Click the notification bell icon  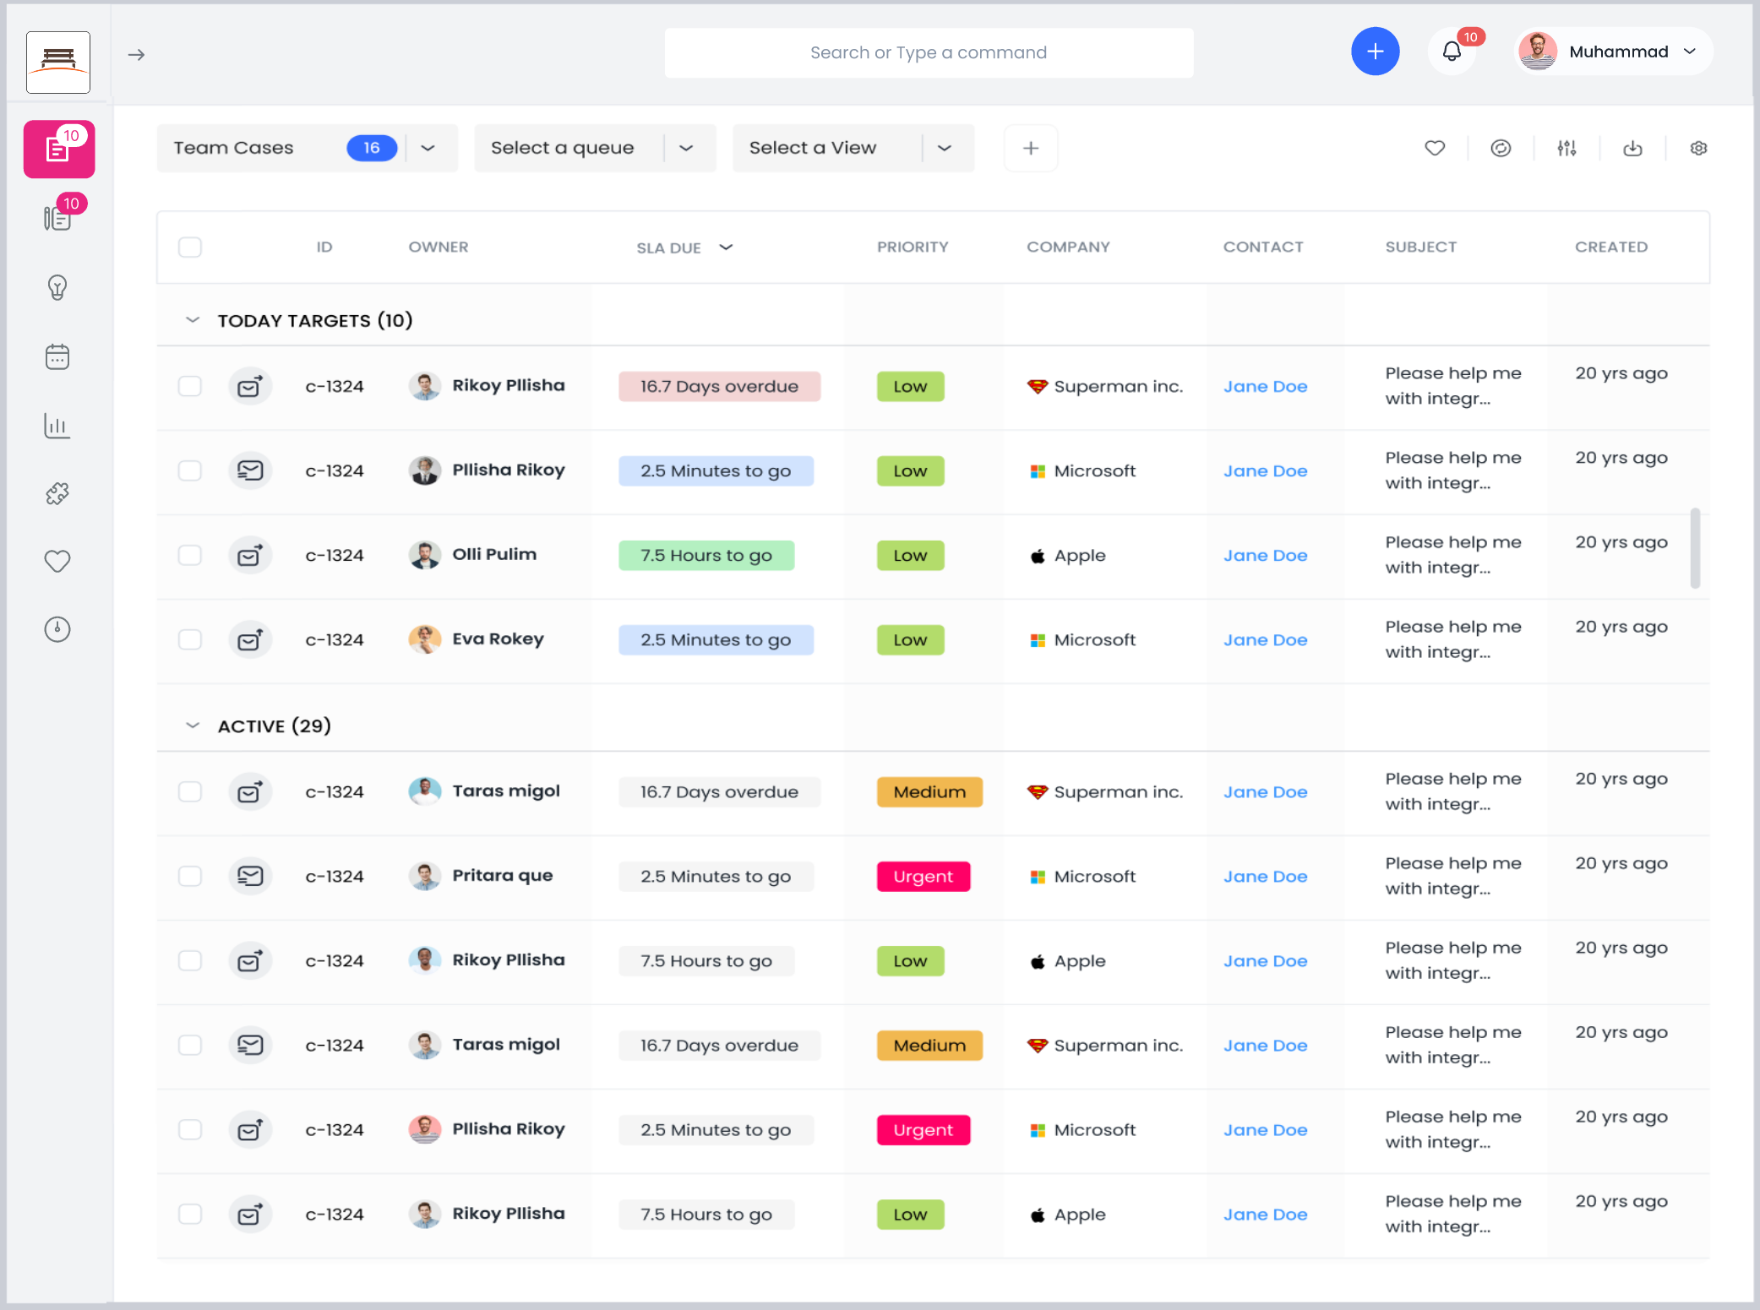[1452, 52]
